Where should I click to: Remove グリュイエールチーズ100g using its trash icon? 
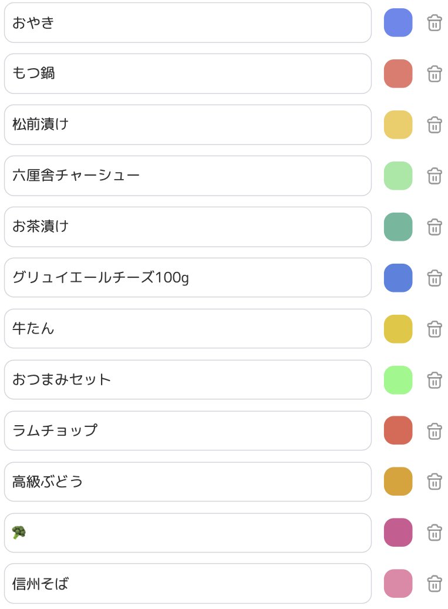pos(434,278)
